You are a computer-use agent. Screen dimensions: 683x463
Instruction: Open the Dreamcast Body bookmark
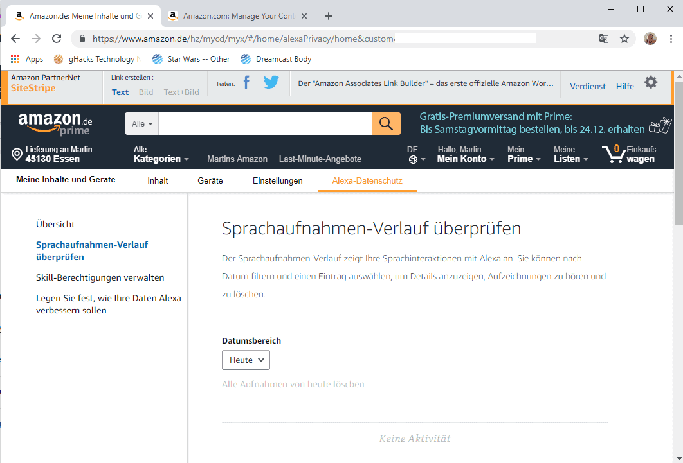[276, 58]
